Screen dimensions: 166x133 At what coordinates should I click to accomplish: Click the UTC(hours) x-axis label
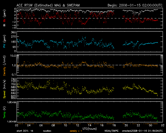coord(90,128)
